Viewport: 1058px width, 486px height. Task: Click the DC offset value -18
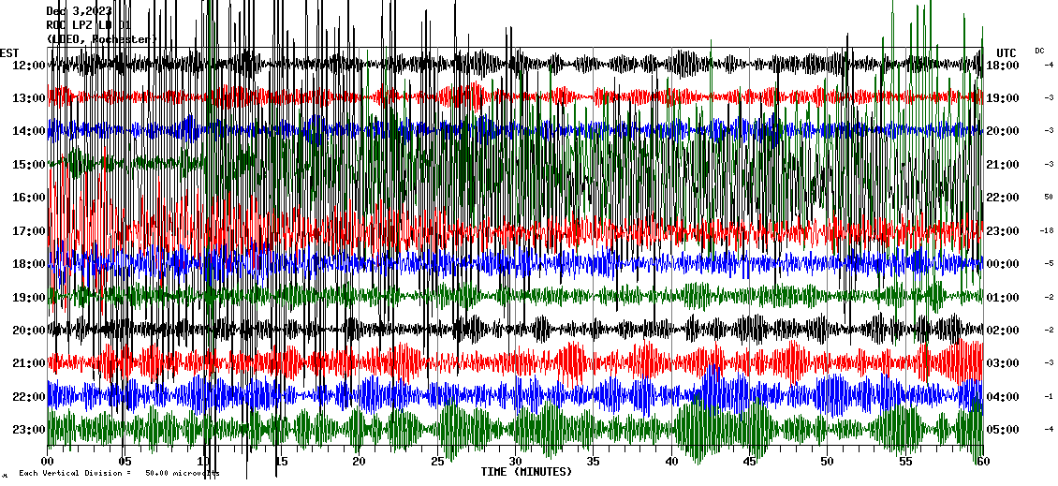1047,230
